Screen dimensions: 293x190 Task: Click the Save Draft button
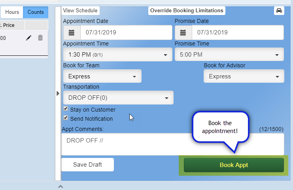pyautogui.click(x=87, y=165)
